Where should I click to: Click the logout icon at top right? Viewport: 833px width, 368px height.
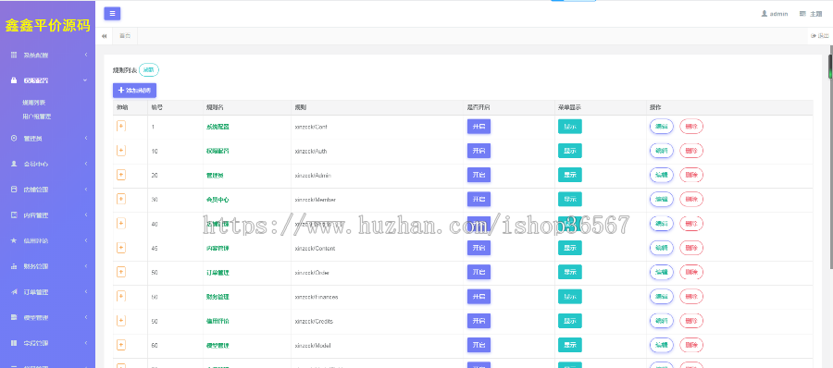click(x=814, y=36)
